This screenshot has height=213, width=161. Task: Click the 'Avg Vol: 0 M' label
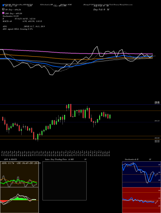click(101, 6)
